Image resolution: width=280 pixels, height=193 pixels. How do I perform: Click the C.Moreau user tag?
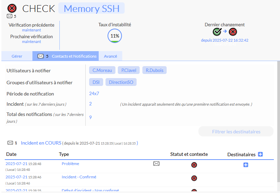[x=102, y=70]
